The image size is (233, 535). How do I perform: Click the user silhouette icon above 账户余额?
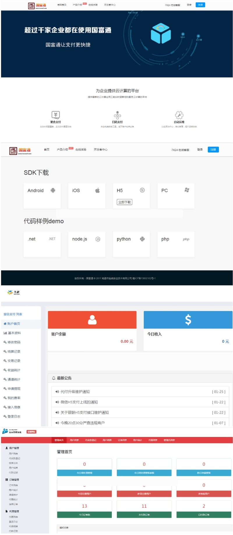tap(92, 320)
